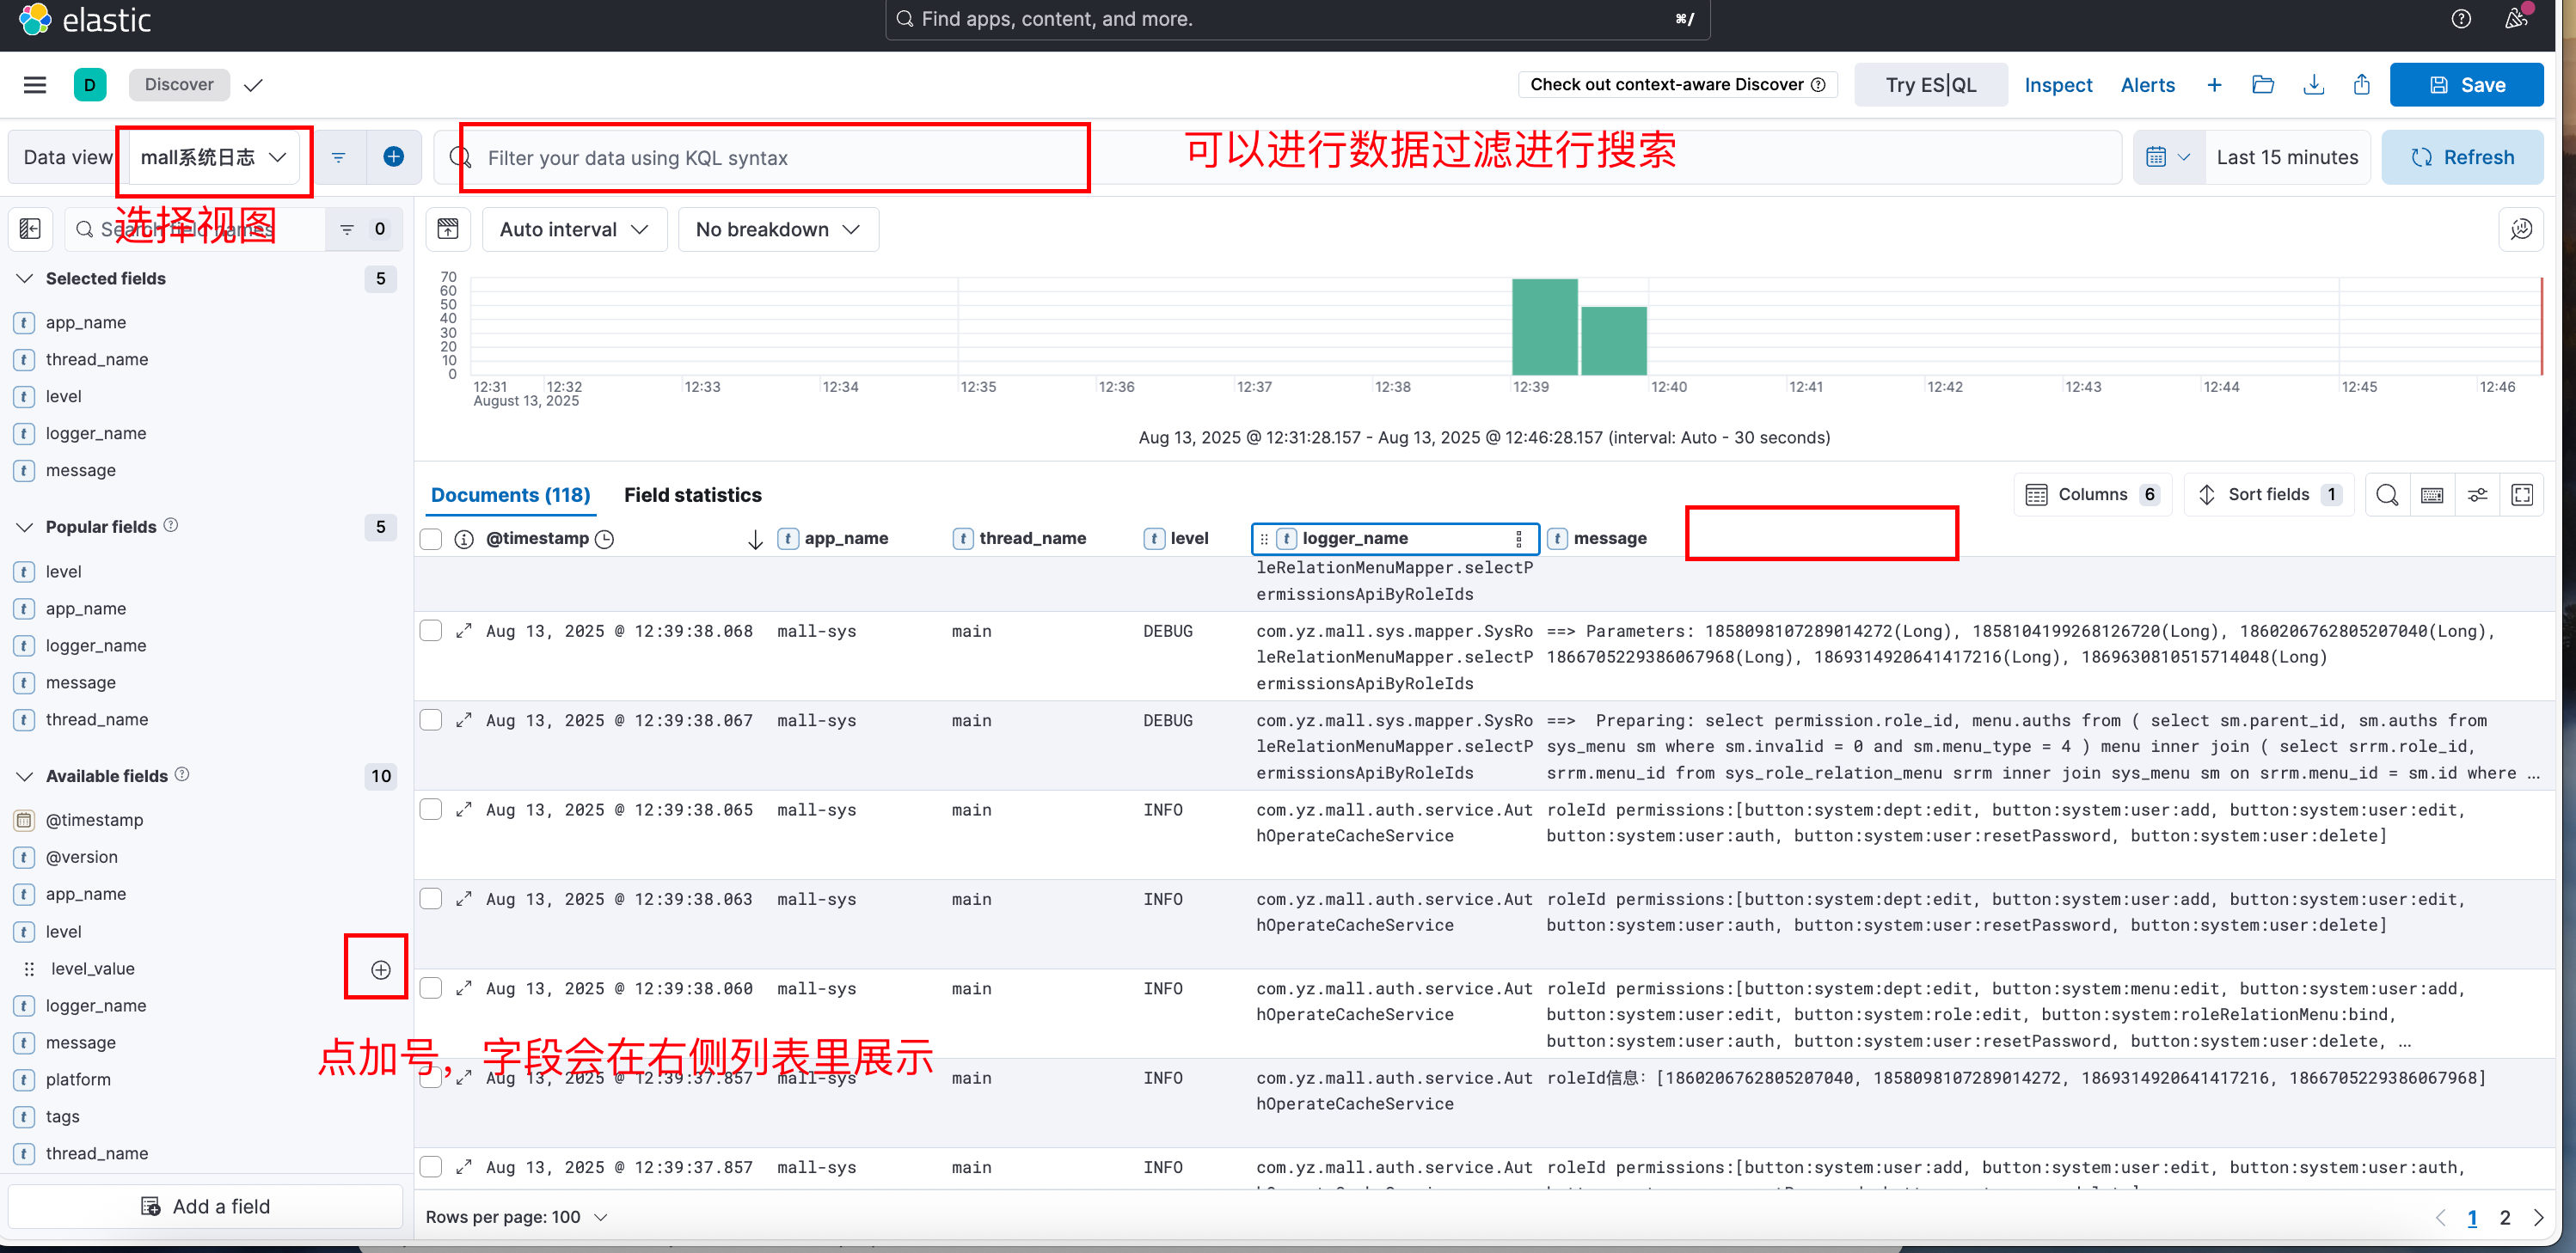Open logger_name column actions menu dots

(1519, 539)
